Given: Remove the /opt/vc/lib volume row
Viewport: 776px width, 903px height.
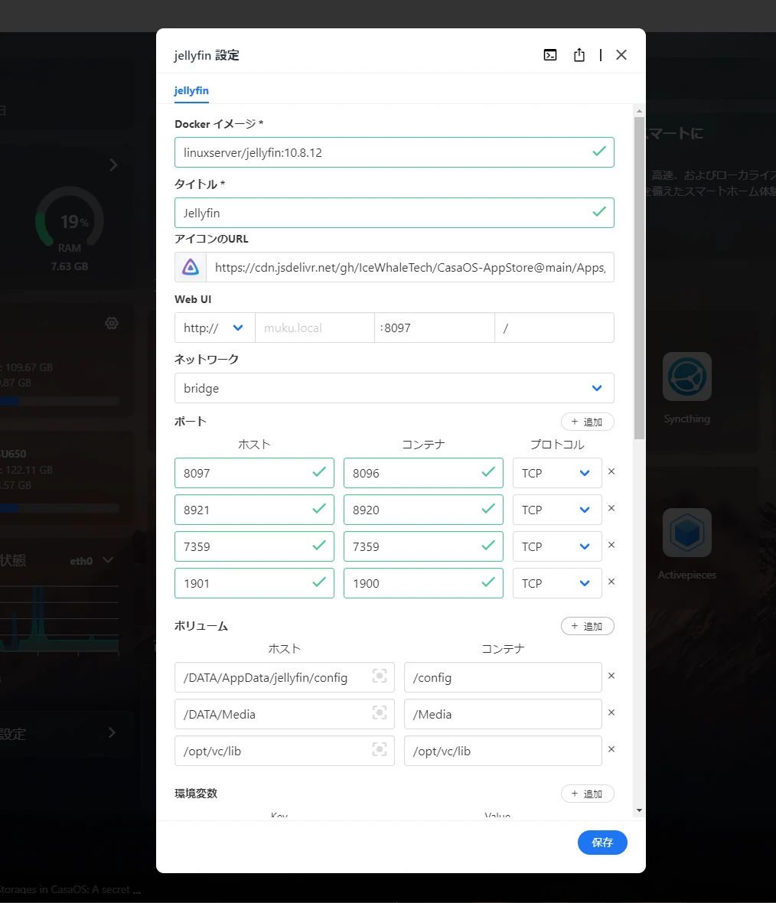Looking at the screenshot, I should pos(611,749).
